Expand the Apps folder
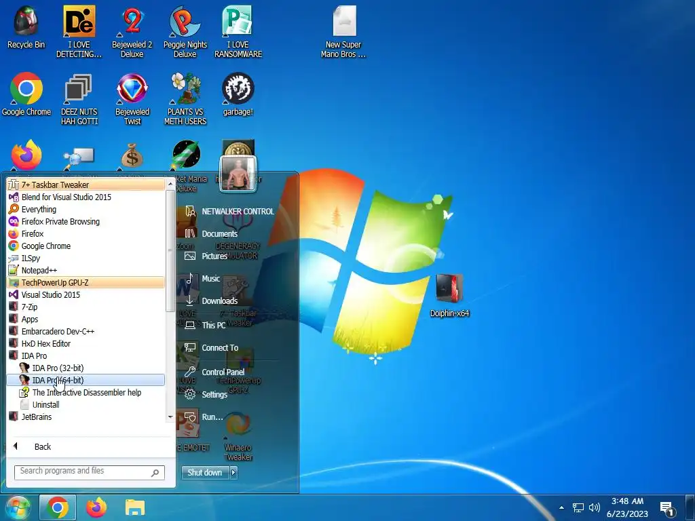Screen dimensions: 695x521 86,319
